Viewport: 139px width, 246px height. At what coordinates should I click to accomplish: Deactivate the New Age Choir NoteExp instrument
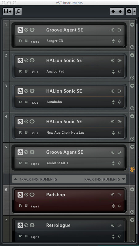[x=20, y=122]
